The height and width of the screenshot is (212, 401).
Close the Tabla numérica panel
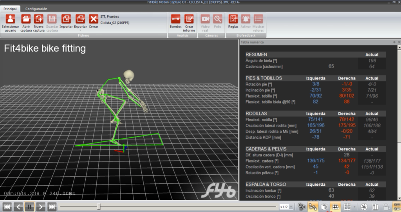(x=399, y=42)
